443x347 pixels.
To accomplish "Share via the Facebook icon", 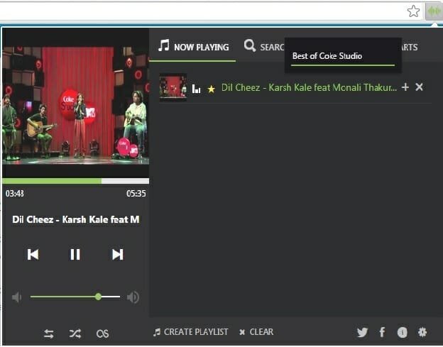I will click(x=382, y=332).
